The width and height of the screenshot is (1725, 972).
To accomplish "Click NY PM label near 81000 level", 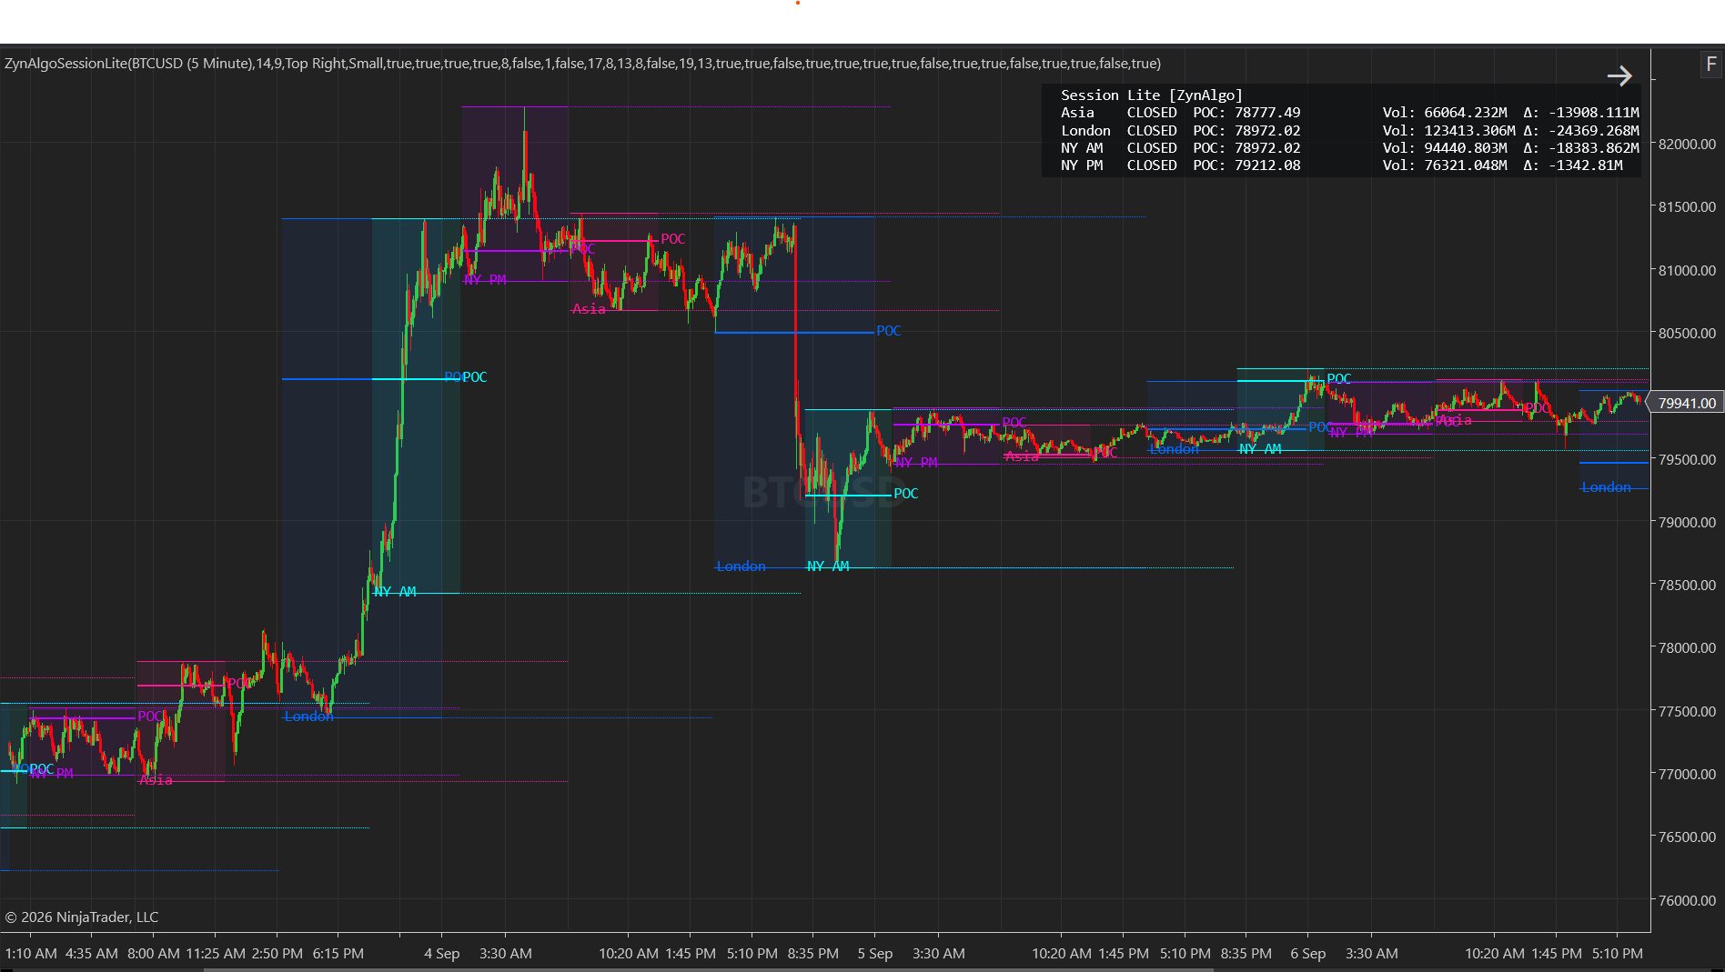I will tap(485, 280).
